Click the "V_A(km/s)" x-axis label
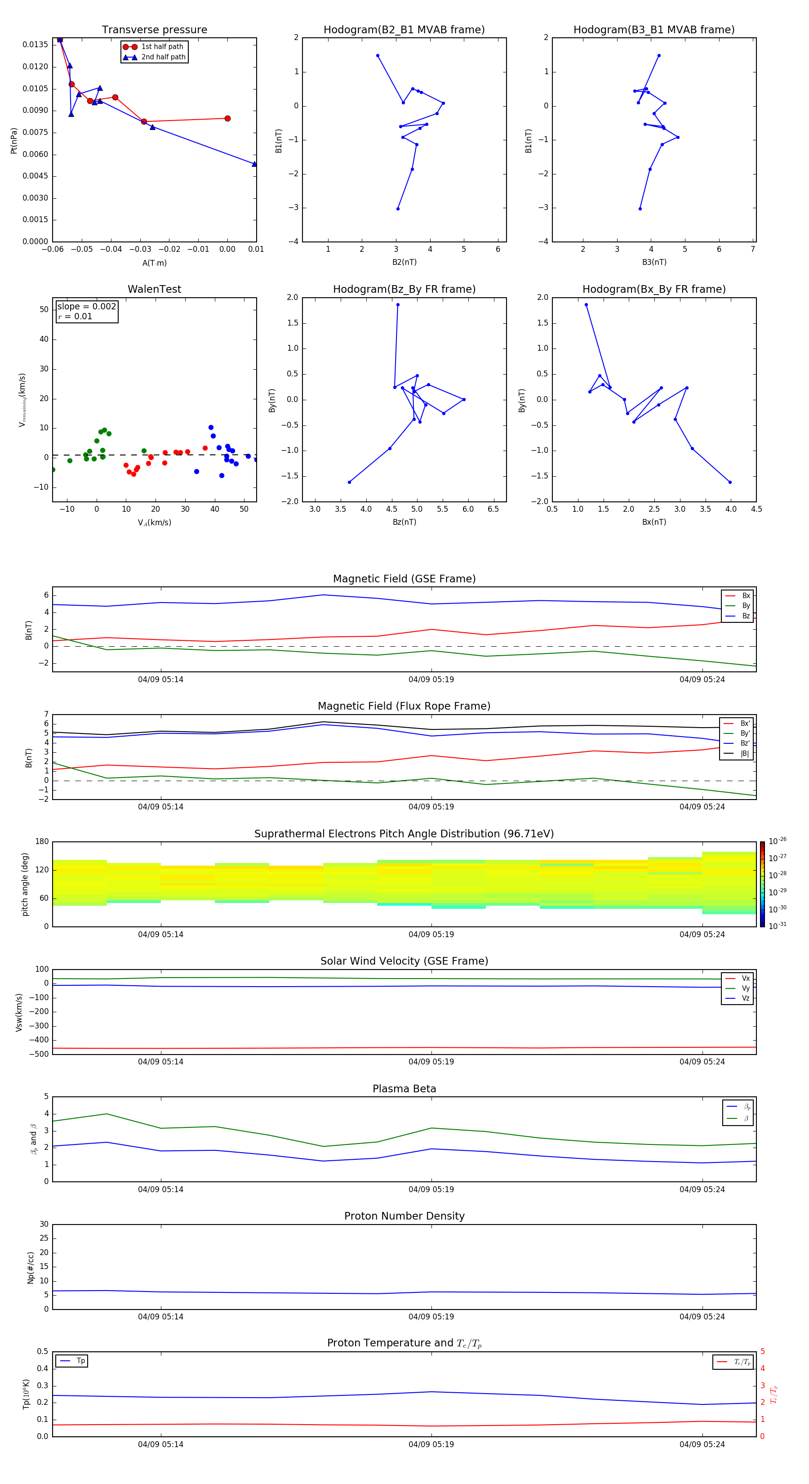The width and height of the screenshot is (809, 1484). tap(154, 523)
